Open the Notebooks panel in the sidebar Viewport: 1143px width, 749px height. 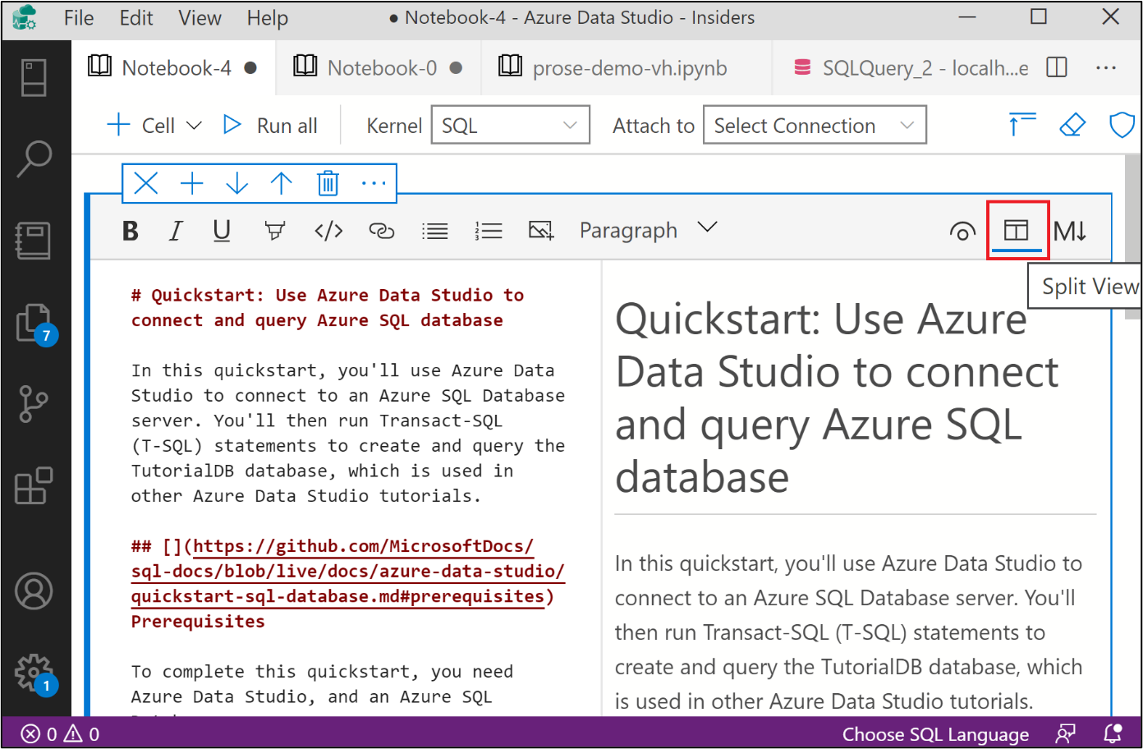tap(34, 241)
